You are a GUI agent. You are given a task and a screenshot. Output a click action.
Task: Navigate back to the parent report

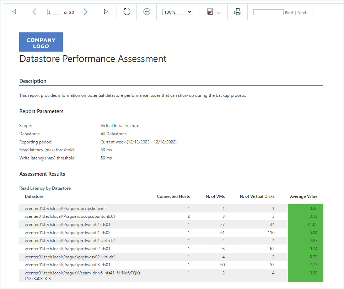147,12
